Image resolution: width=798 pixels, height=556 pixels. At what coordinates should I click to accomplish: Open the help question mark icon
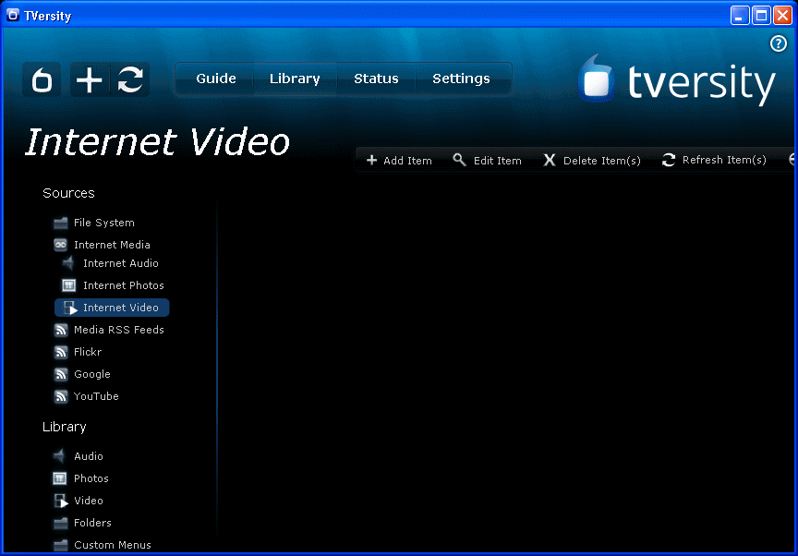pos(778,43)
